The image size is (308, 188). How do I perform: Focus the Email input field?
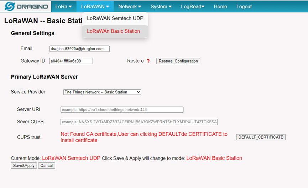pyautogui.click(x=79, y=49)
